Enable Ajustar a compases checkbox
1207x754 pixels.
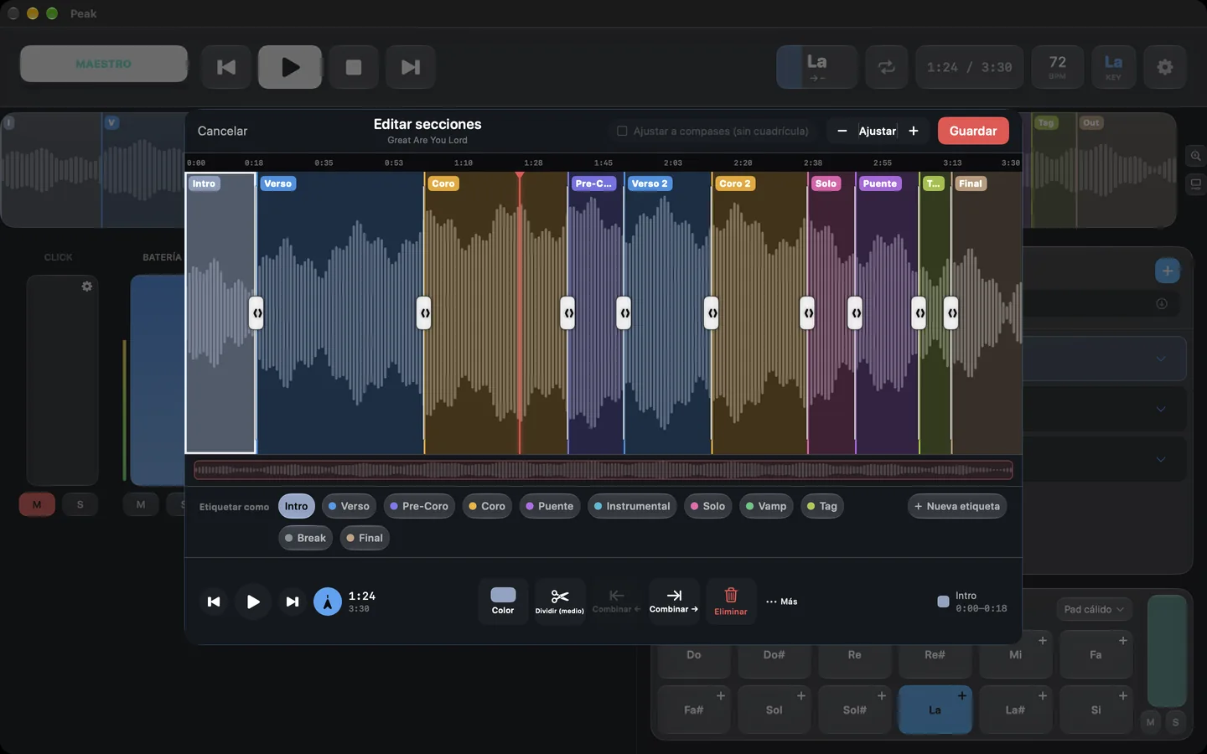pos(622,131)
